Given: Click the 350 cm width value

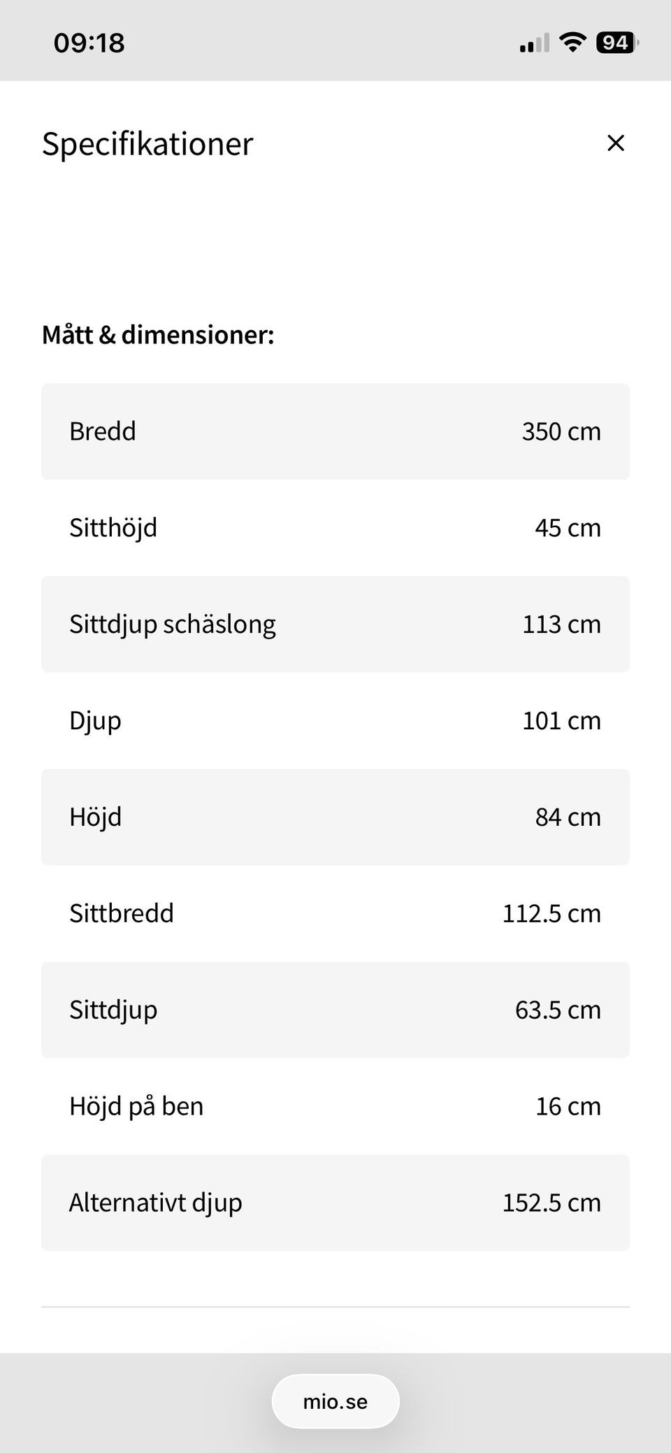Looking at the screenshot, I should (561, 431).
